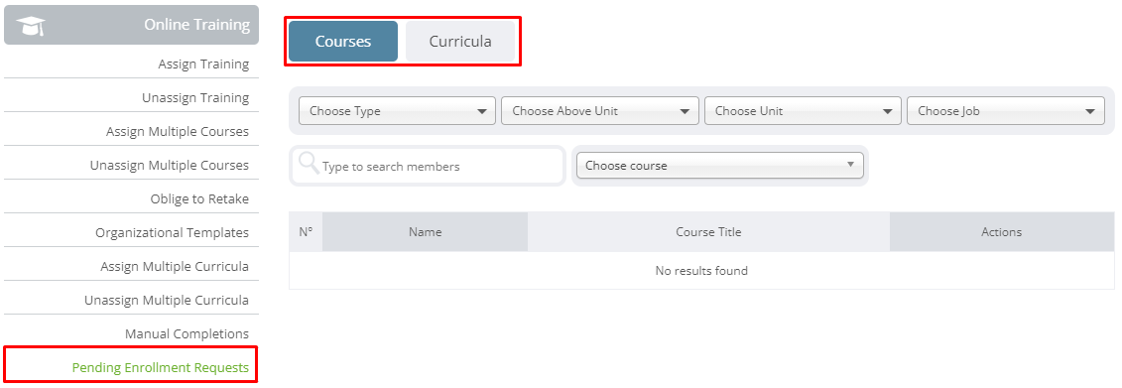Image resolution: width=1122 pixels, height=388 pixels.
Task: Select Pending Enrollment Requests
Action: click(161, 368)
